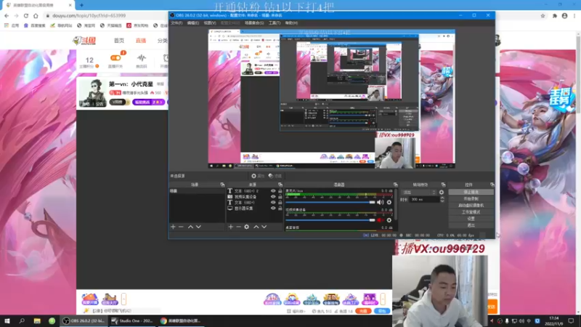This screenshot has width=581, height=327.
Task: Open source properties gear in Sources panel toolbar
Action: [247, 227]
